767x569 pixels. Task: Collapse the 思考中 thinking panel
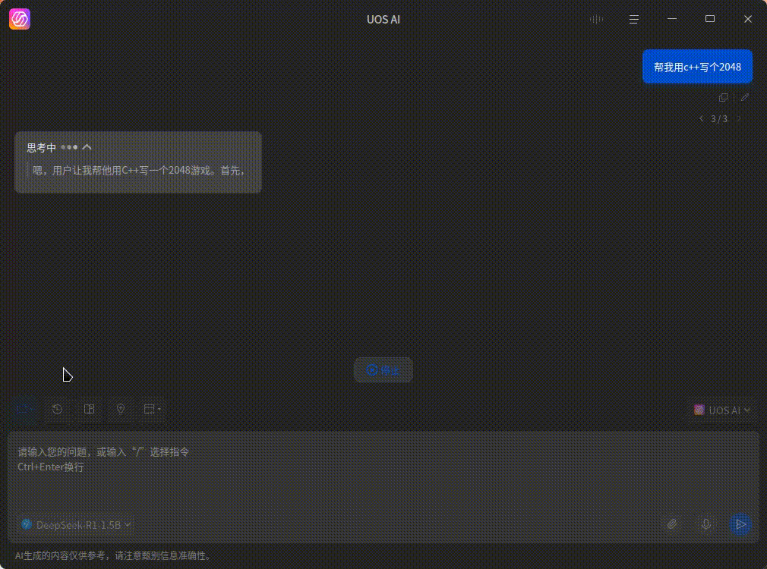pos(87,146)
